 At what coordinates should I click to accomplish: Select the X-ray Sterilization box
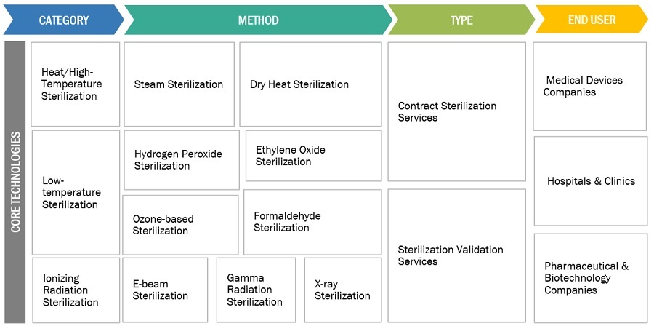(342, 290)
